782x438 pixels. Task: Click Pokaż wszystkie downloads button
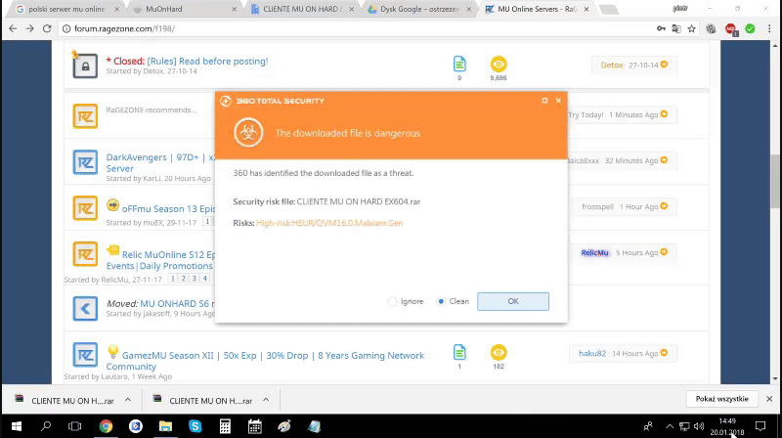point(721,399)
